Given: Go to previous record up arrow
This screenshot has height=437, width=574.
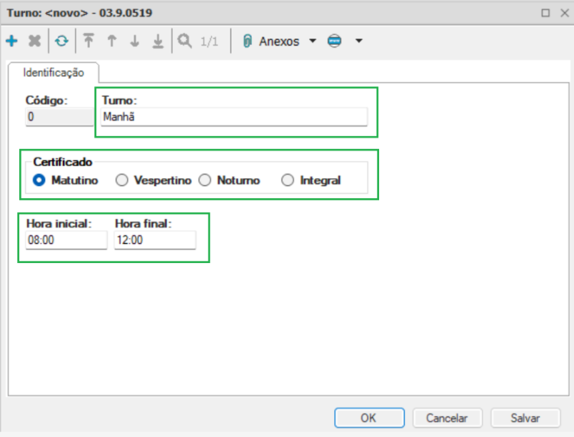Looking at the screenshot, I should pos(111,41).
